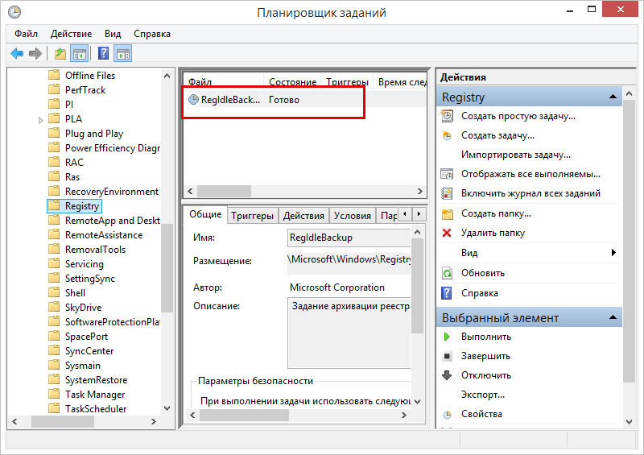The height and width of the screenshot is (455, 644).
Task: Open the Вид menu
Action: pyautogui.click(x=113, y=34)
